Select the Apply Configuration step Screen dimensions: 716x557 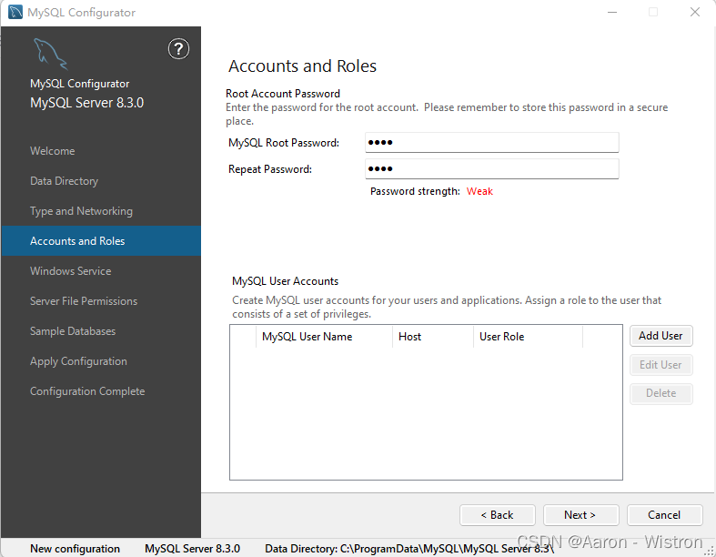tap(78, 361)
